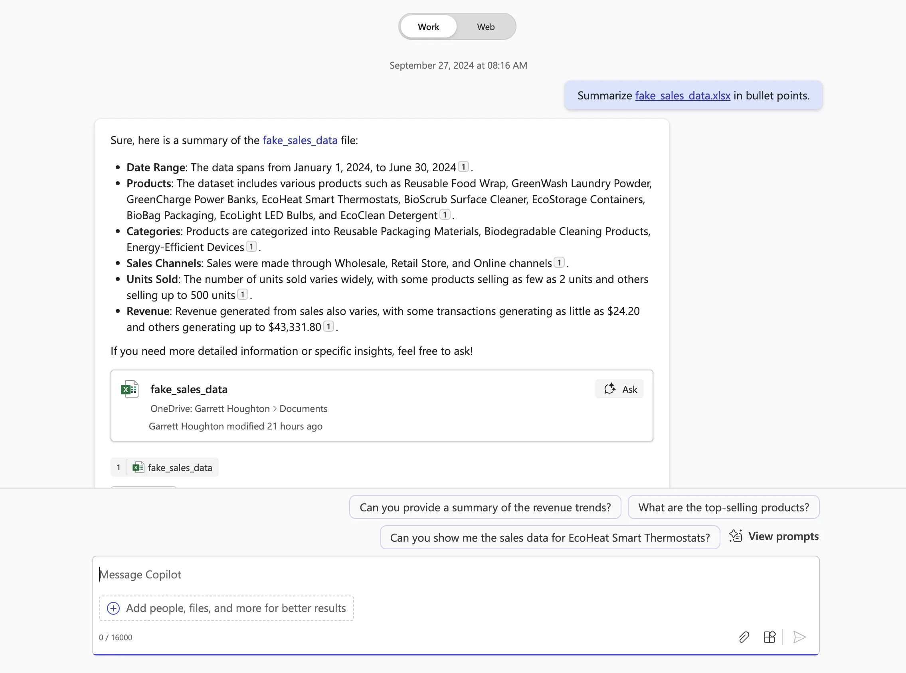The image size is (906, 673).
Task: Switch to the Web toggle
Action: (x=486, y=27)
